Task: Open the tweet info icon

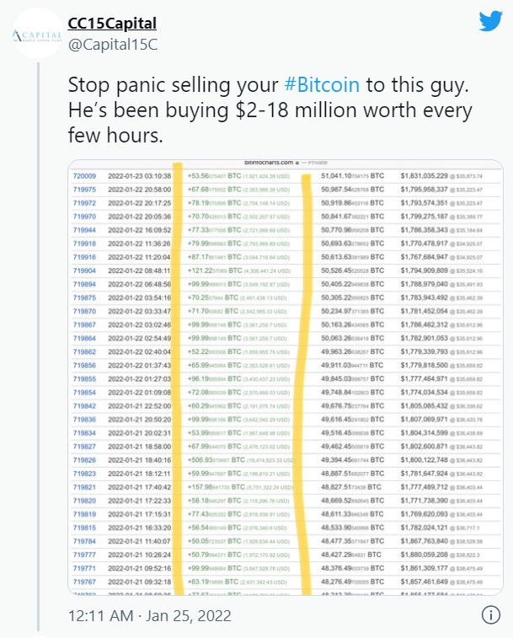Action: click(490, 614)
